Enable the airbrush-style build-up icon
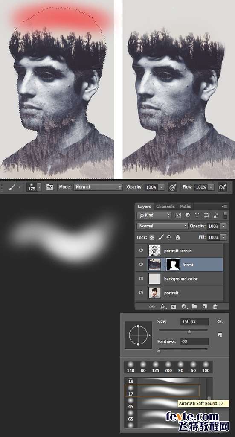This screenshot has height=437, width=235. 222,187
